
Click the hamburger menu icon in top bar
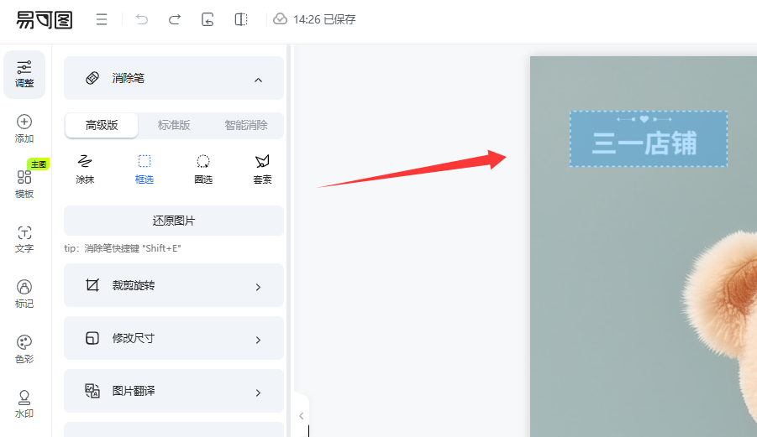(x=102, y=19)
